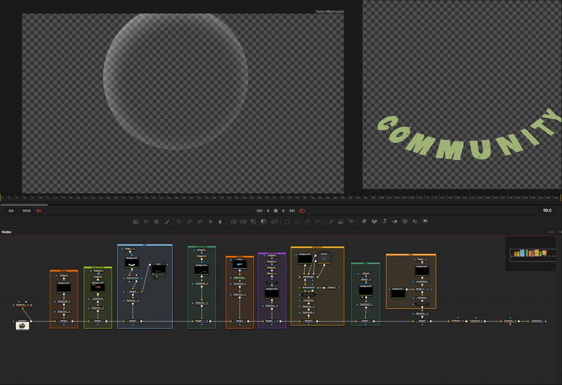Image resolution: width=562 pixels, height=385 pixels.
Task: Add a Renderer 3D node from toolbar
Action: click(426, 222)
